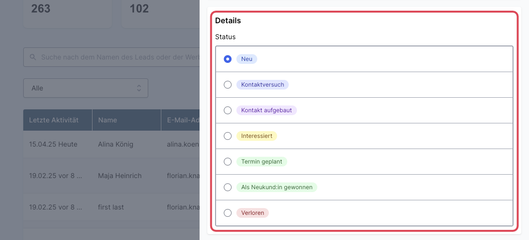Open the Maja Heinrich lead row
Screen dimensions: 529x240
(111, 176)
